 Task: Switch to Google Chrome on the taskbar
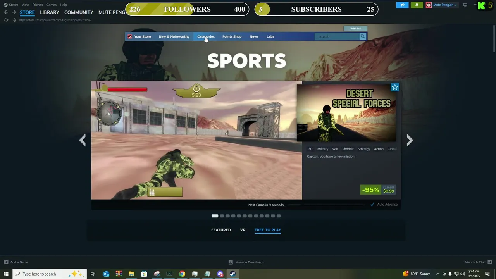(x=182, y=274)
